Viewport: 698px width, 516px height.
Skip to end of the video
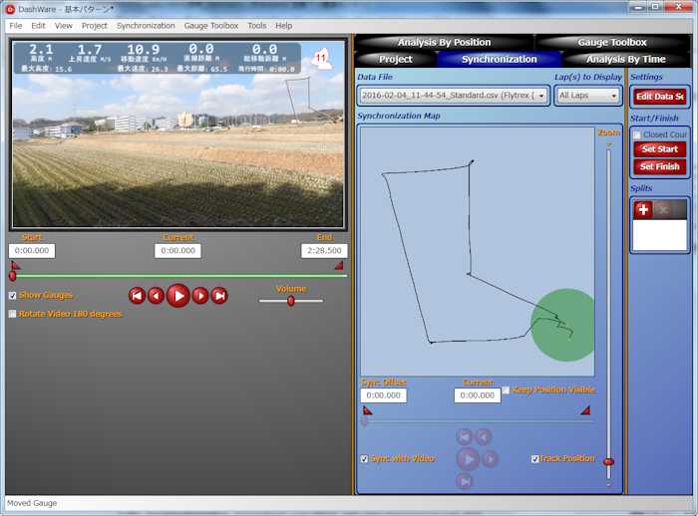[219, 295]
